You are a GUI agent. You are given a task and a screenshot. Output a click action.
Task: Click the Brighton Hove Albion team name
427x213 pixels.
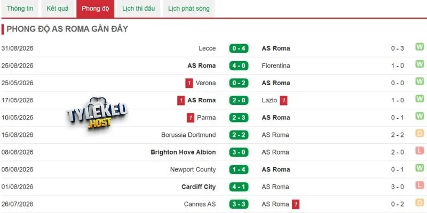(183, 152)
